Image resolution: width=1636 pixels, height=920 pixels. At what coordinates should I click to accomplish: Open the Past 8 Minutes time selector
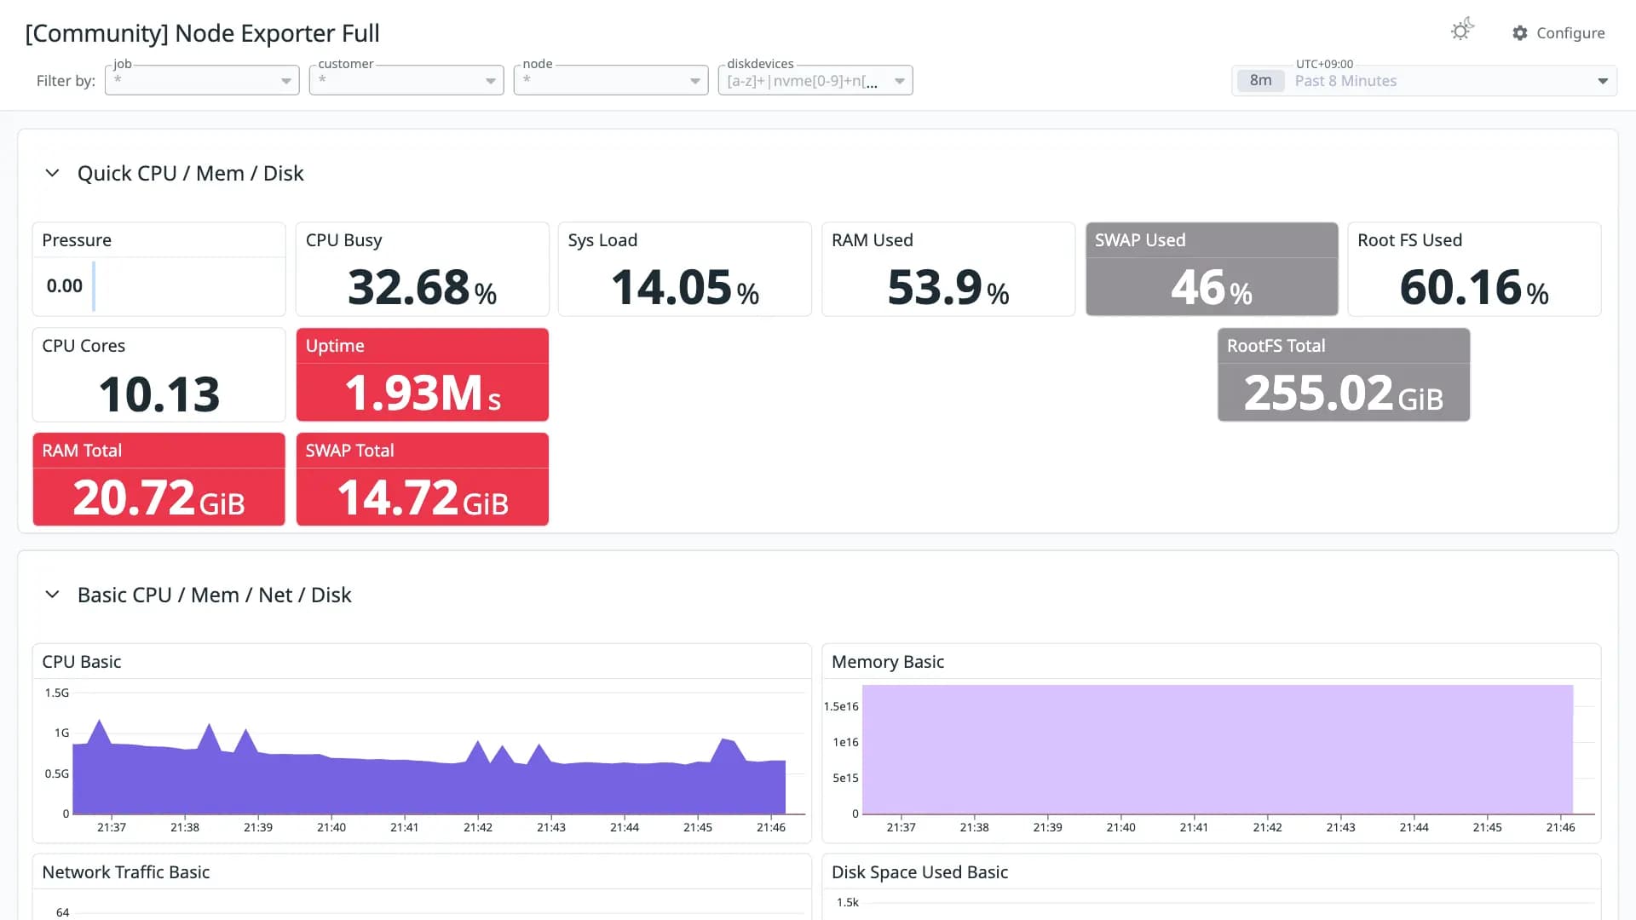(1424, 81)
